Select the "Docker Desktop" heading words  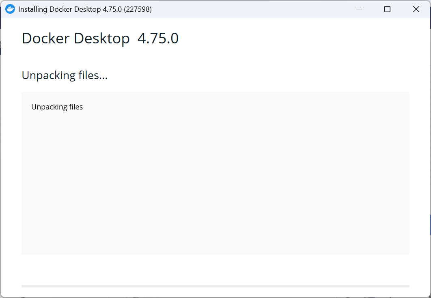pos(75,38)
